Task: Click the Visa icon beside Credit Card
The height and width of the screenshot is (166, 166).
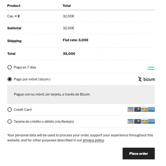Action: [131, 109]
